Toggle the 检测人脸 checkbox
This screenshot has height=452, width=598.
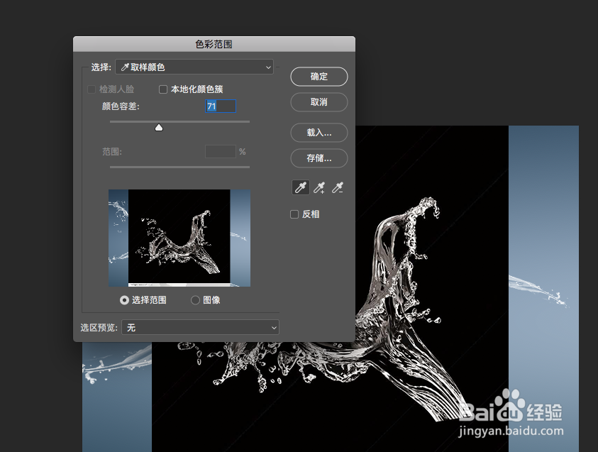click(x=92, y=89)
